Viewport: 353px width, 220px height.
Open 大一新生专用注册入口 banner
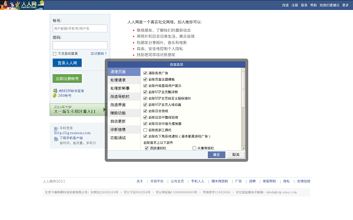[x=78, y=109]
